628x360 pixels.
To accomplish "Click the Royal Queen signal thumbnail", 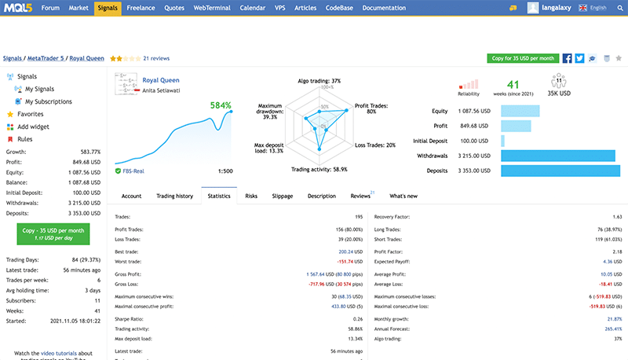I will point(126,84).
